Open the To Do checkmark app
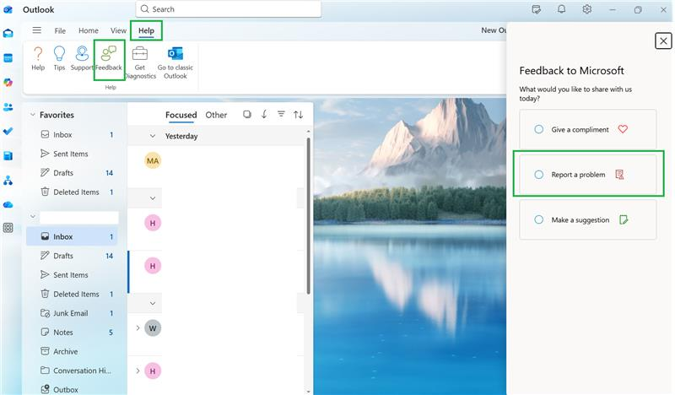Viewport: 675px width, 395px height. pyautogui.click(x=8, y=131)
